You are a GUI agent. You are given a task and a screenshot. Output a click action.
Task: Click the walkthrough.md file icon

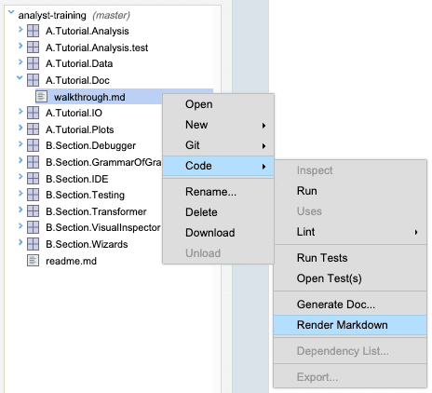tap(41, 97)
